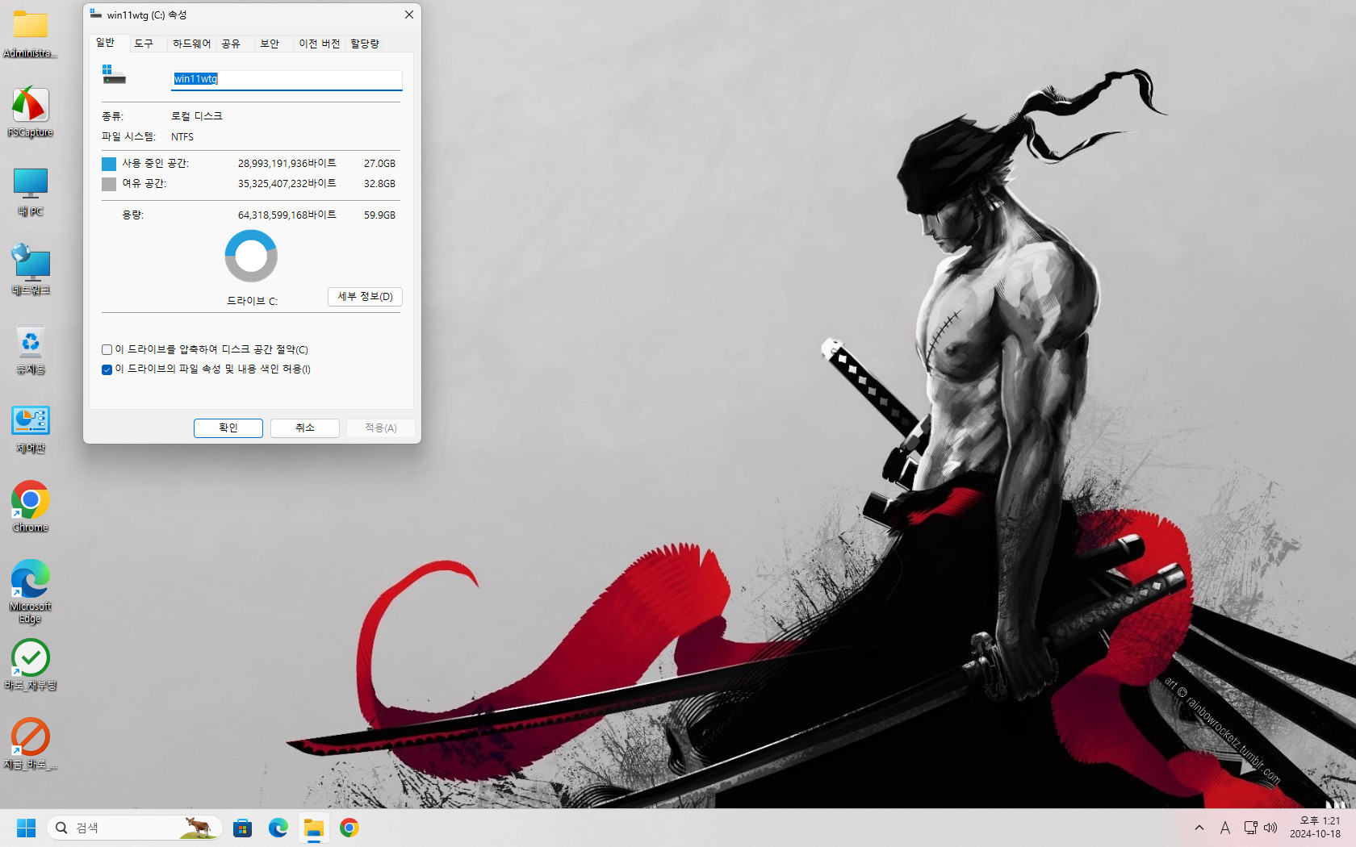Screen dimensions: 1356x847
Task: Click the 64,318,599,168바이트 capacity text
Action: pyautogui.click(x=287, y=215)
